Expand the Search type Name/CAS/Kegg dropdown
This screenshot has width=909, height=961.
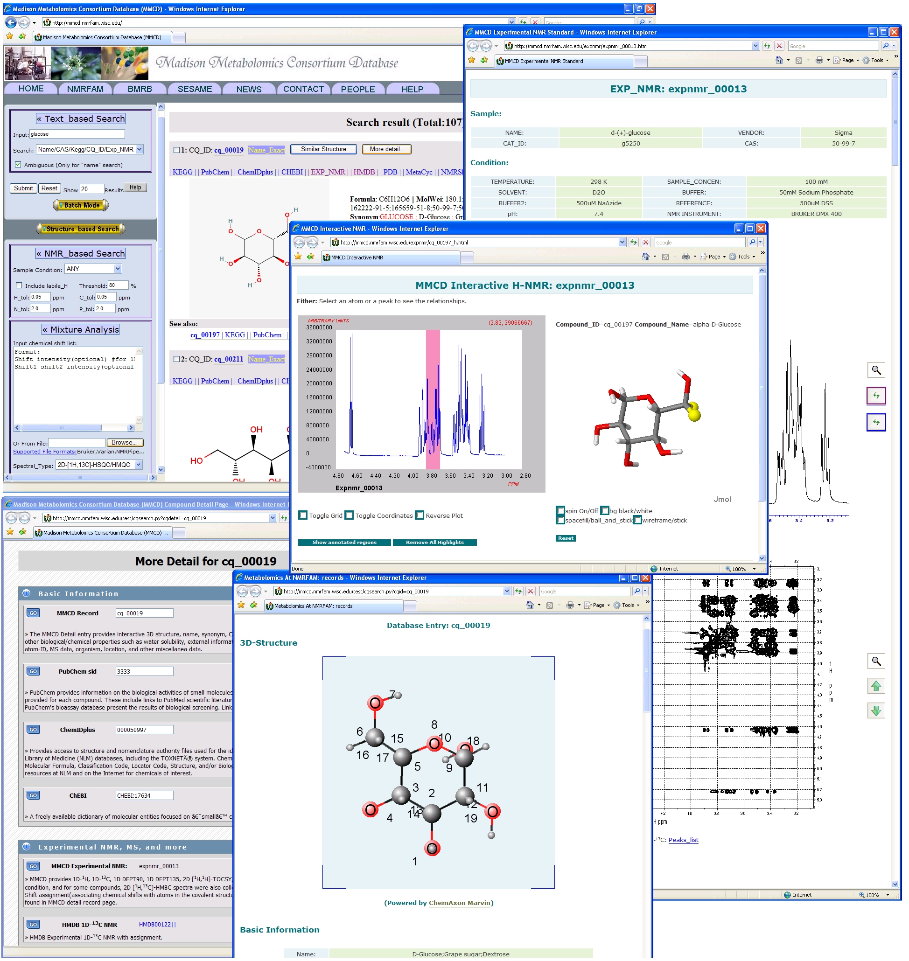[x=139, y=149]
